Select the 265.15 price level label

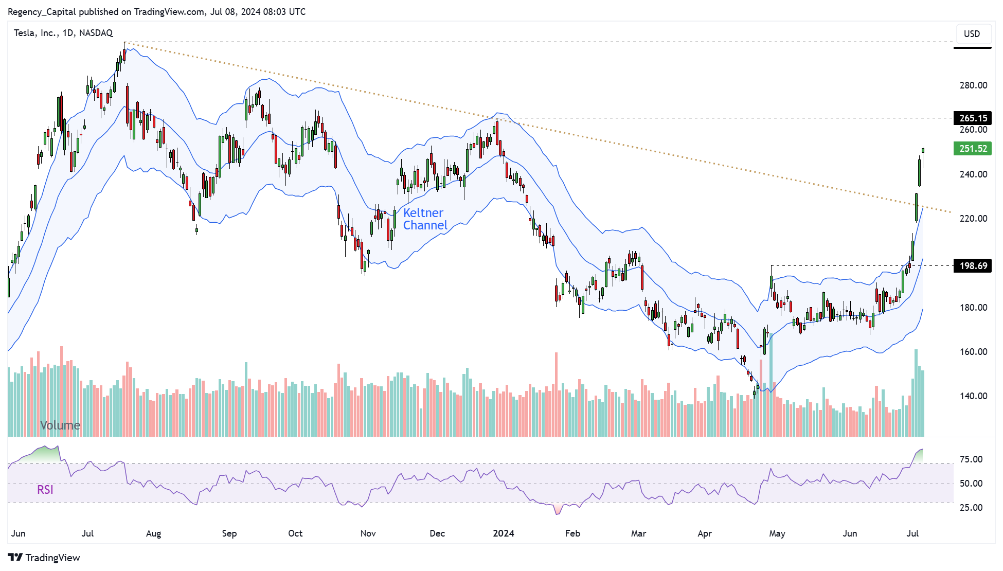click(973, 118)
